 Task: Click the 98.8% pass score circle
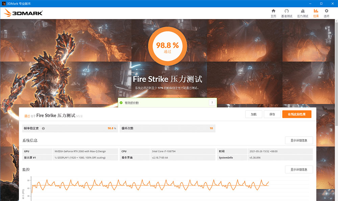(167, 46)
